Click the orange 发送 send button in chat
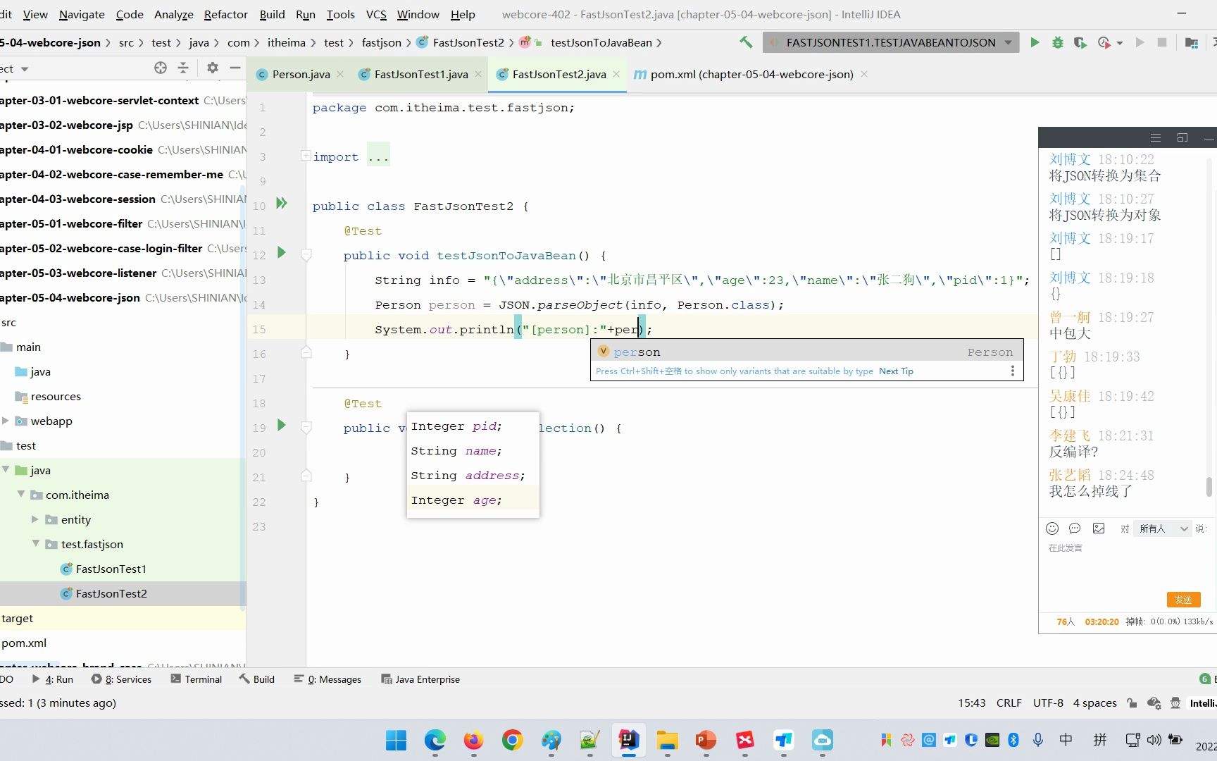Viewport: 1217px width, 761px height. [x=1183, y=600]
